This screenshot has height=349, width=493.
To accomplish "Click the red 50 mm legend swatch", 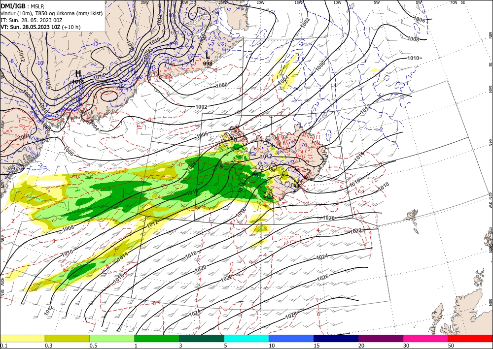I will click(470, 338).
